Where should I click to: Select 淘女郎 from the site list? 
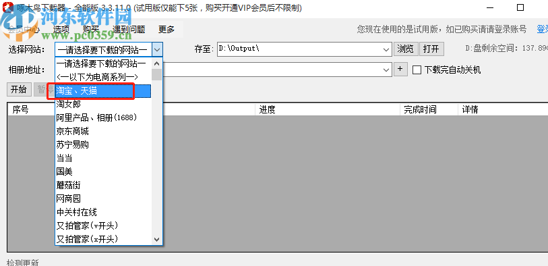coord(103,104)
